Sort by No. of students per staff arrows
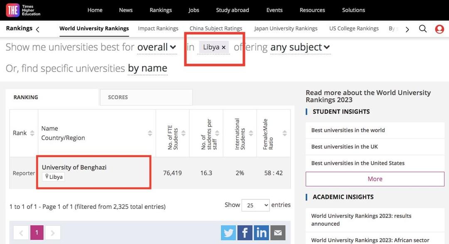449x244 pixels. (x=217, y=133)
